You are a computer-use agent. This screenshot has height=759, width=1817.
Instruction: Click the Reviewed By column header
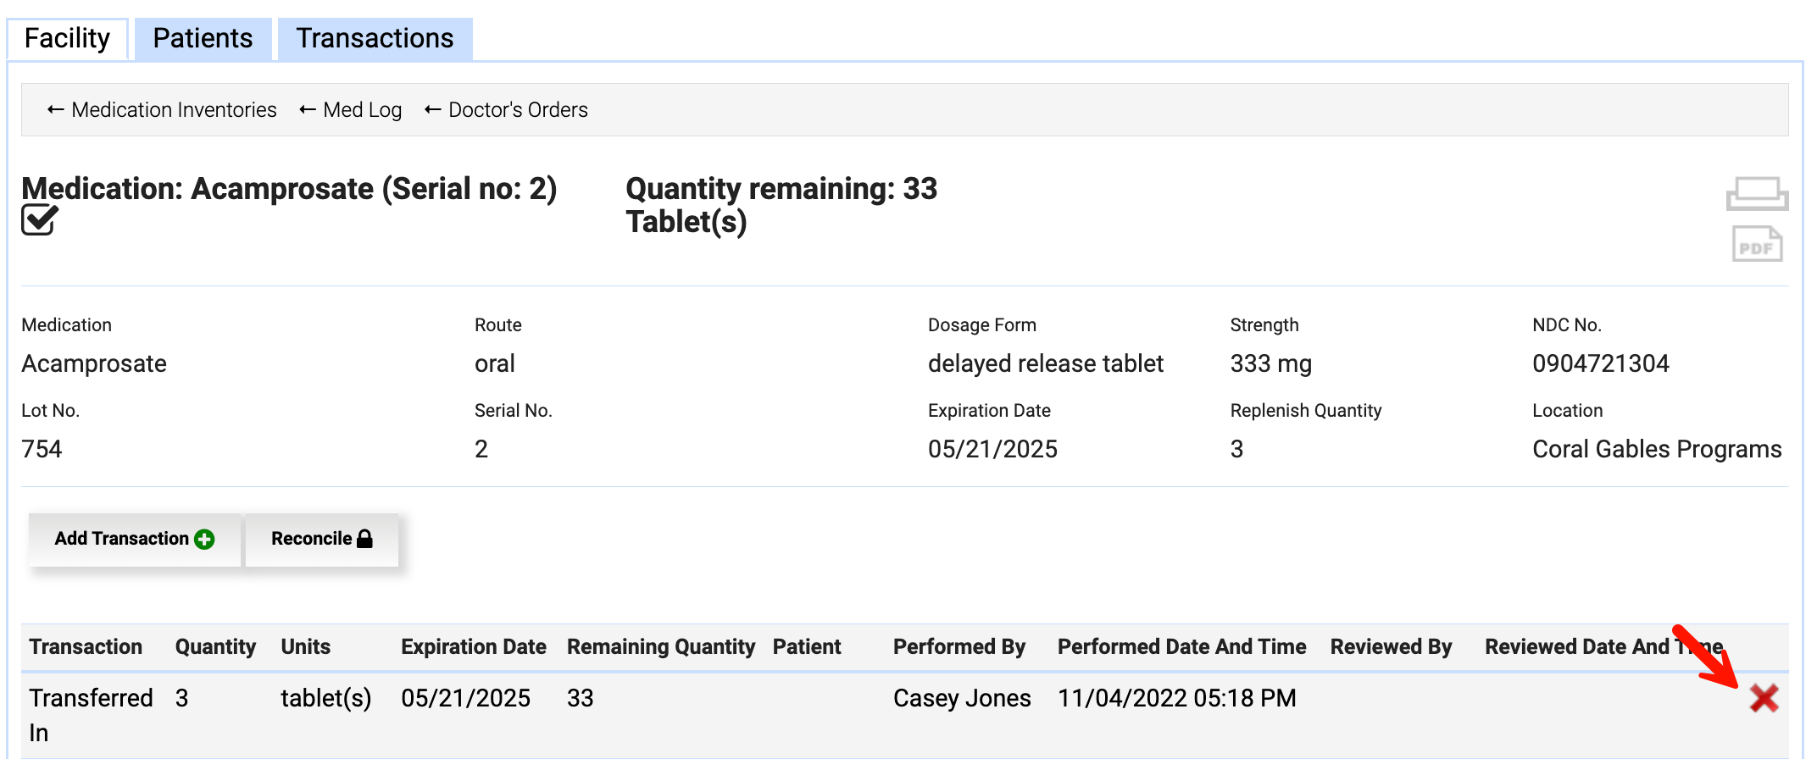1391,647
